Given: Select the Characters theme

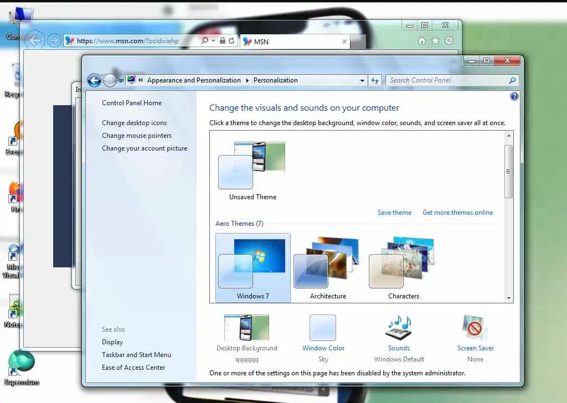Looking at the screenshot, I should pos(404,268).
